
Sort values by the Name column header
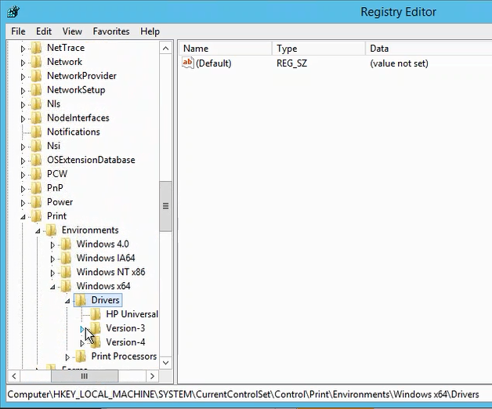[x=225, y=49]
